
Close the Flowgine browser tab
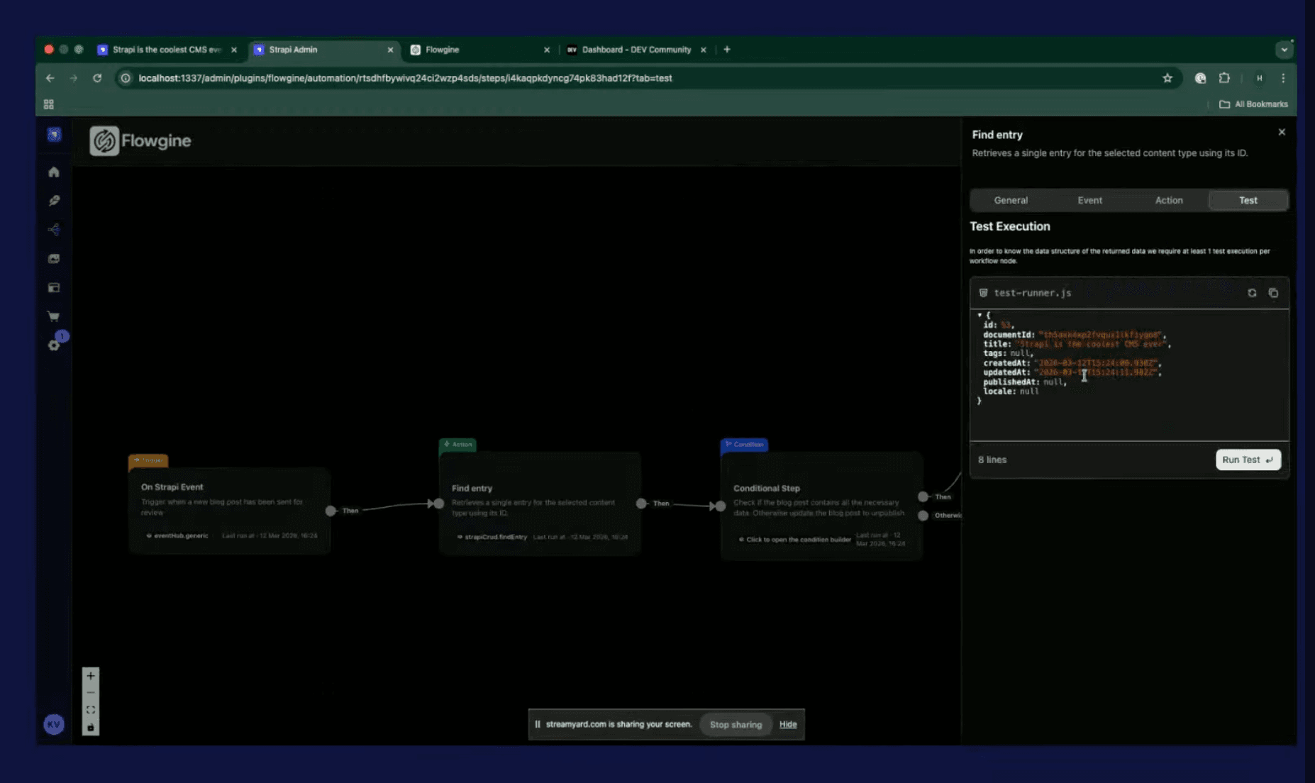[547, 50]
